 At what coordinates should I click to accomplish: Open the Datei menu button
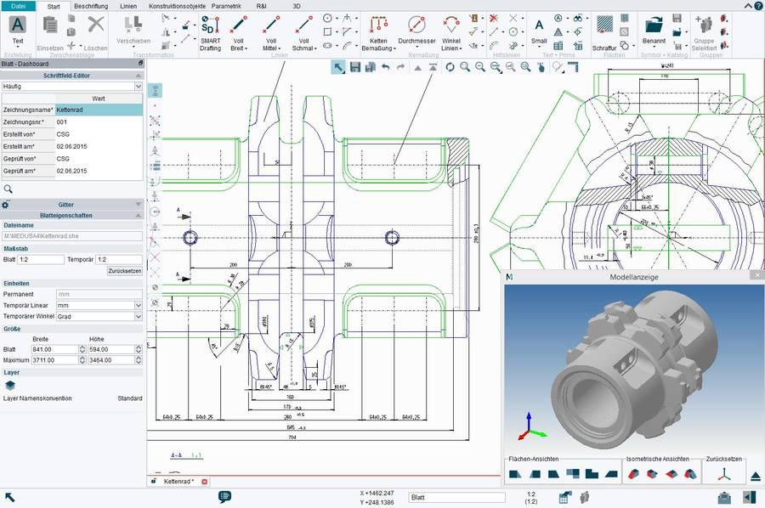point(18,6)
